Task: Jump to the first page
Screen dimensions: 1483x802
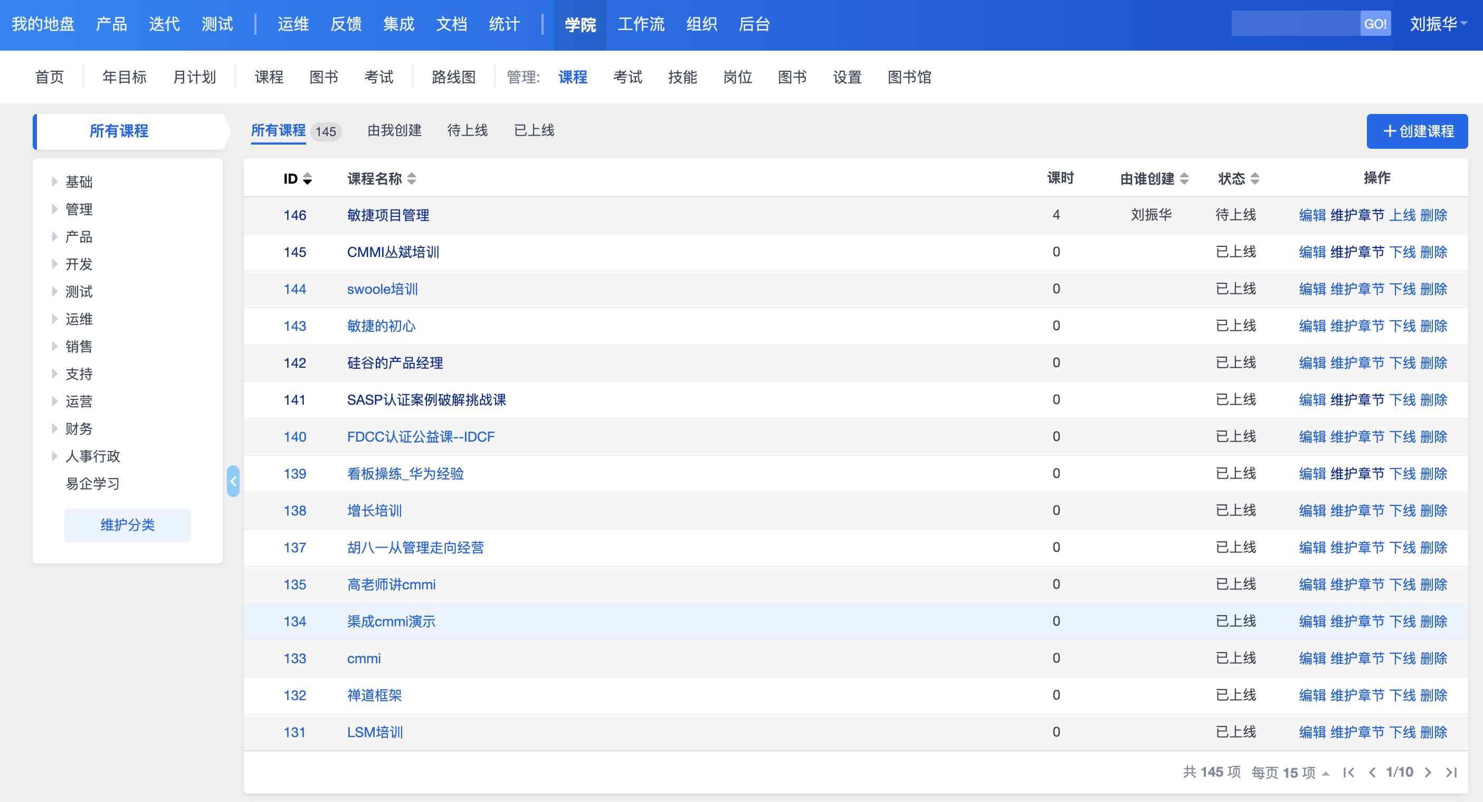Action: [1348, 772]
